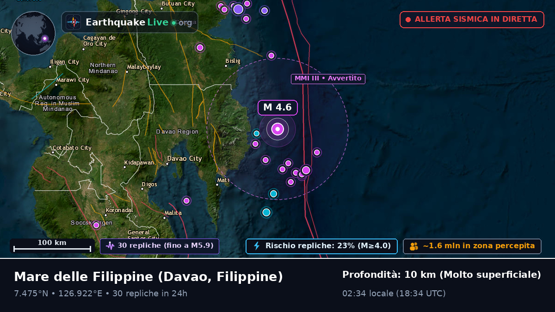Viewport: 555px width, 312px height.
Task: Select the quake marker on the Soccsksargen label
Action: tap(96, 225)
